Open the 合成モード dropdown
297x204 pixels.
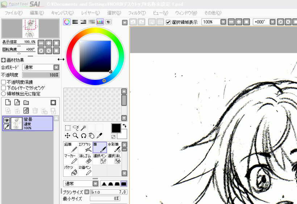(x=56, y=68)
